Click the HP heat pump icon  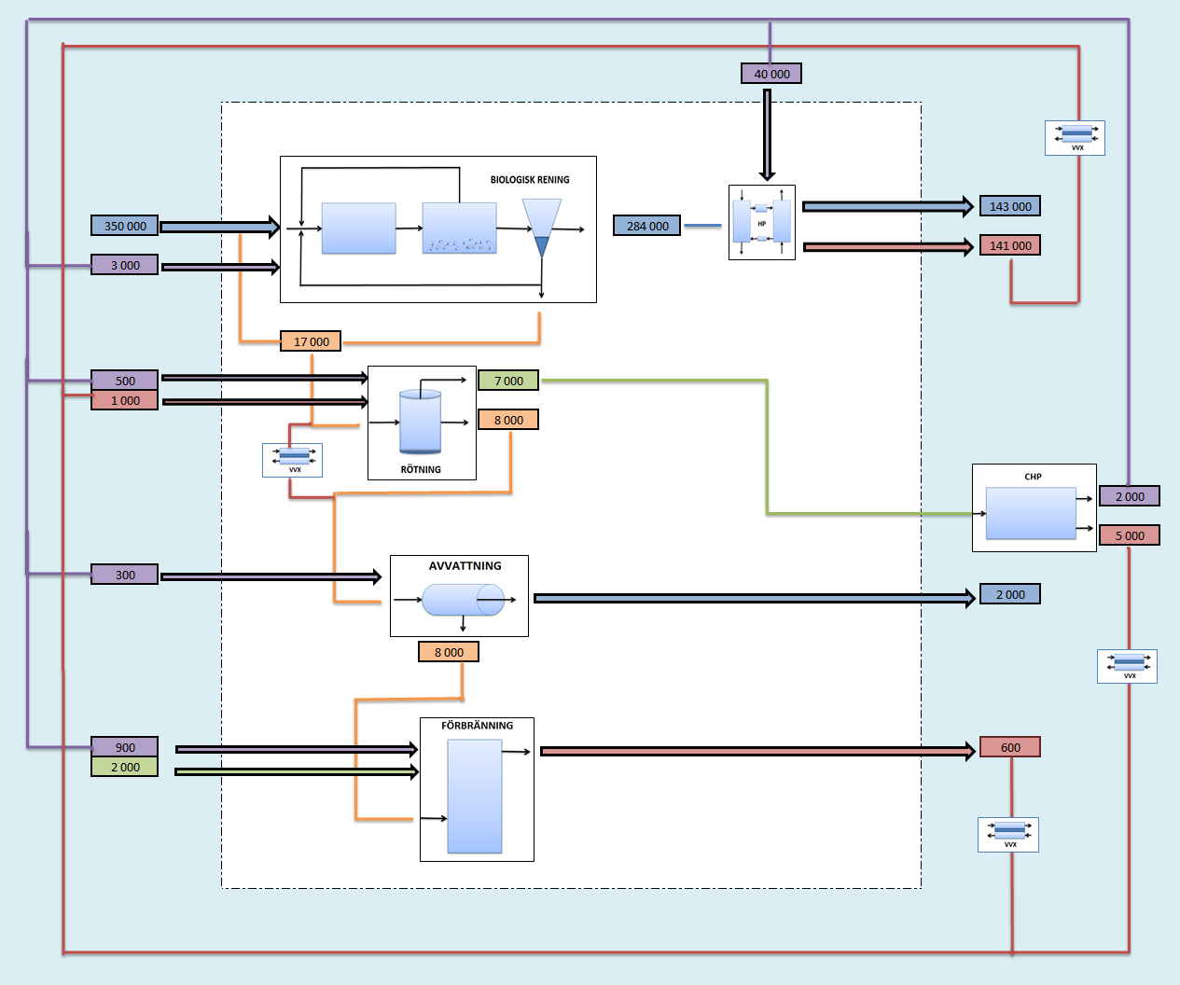(x=762, y=222)
